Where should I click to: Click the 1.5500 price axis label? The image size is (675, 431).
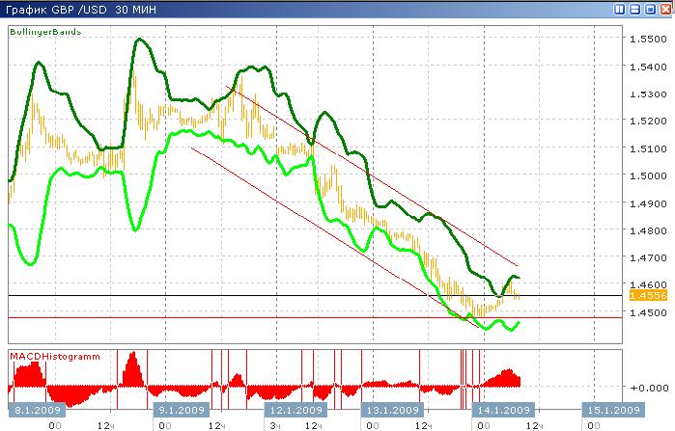pyautogui.click(x=644, y=40)
